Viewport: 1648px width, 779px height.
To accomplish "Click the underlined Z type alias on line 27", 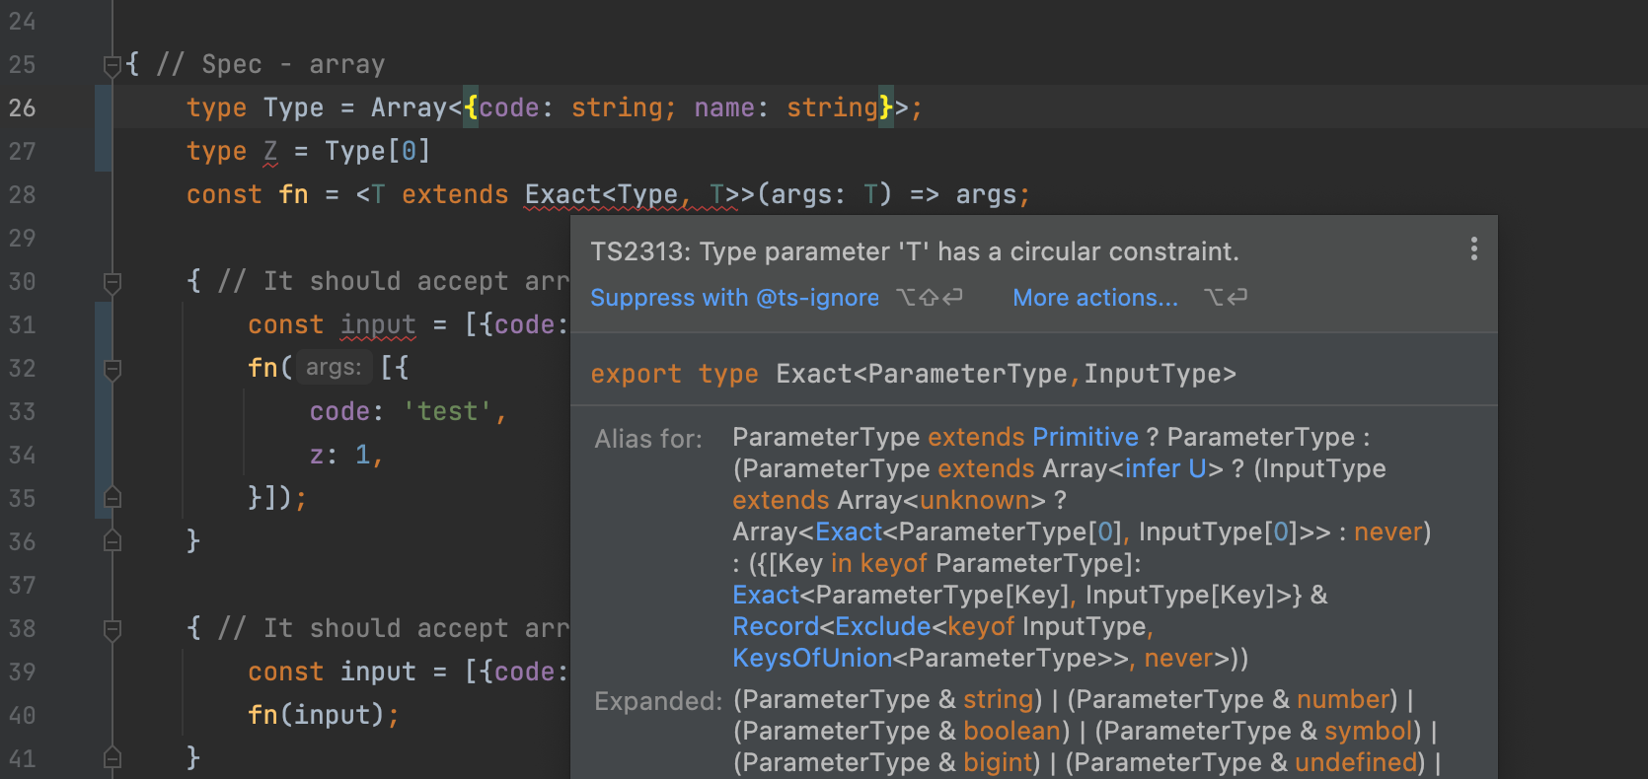I will 270,151.
